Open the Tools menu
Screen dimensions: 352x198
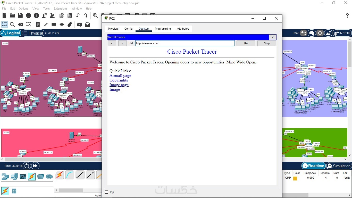pos(46,9)
